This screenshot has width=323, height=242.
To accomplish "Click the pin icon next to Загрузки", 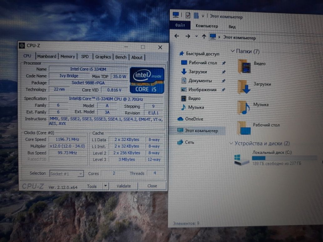I will click(223, 72).
